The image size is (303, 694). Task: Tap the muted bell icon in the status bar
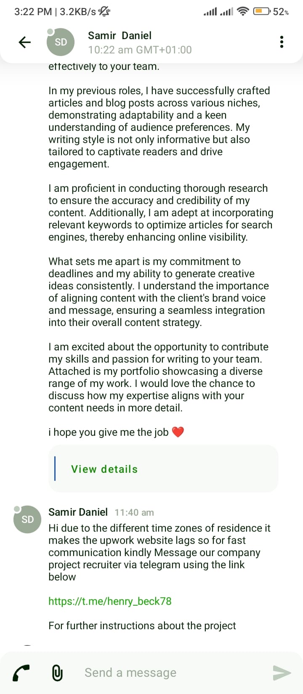pyautogui.click(x=104, y=12)
